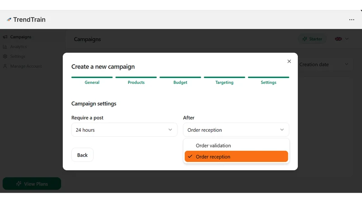The image size is (362, 203).
Task: Click the Analytics bar chart icon
Action: click(5, 47)
